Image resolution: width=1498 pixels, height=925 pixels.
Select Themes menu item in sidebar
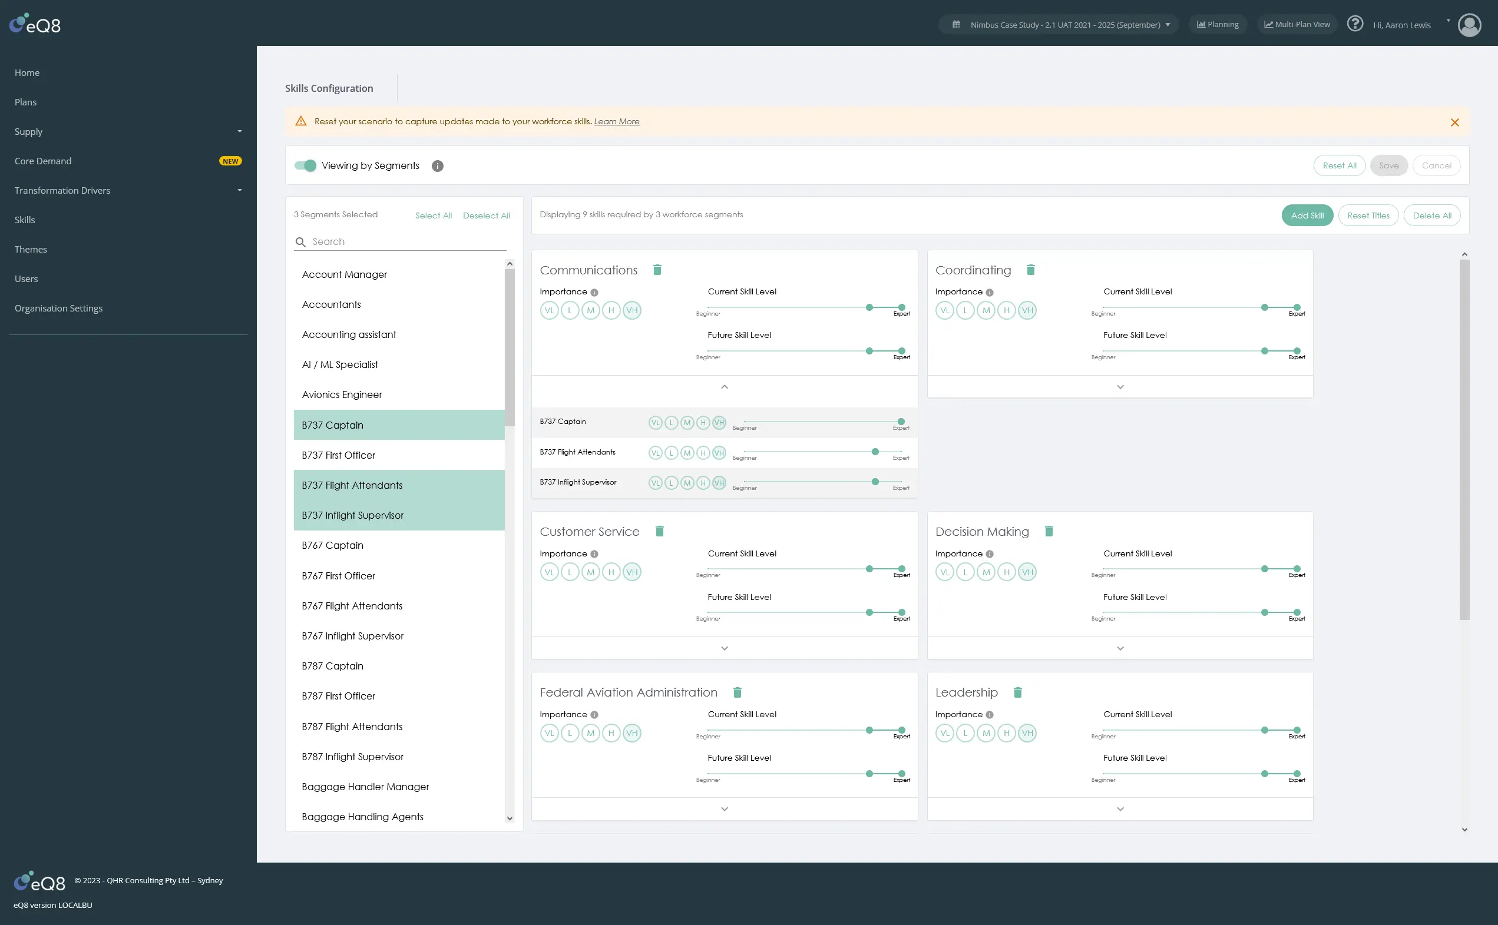click(30, 249)
